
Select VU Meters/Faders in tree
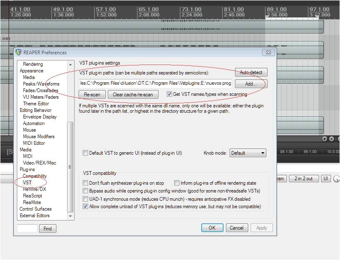(x=41, y=97)
